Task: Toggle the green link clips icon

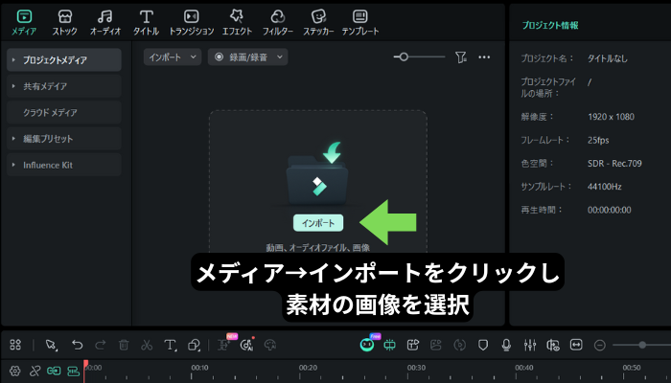Action: coord(54,371)
